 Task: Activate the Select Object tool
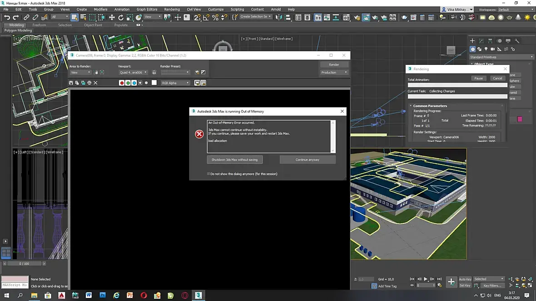coord(74,17)
